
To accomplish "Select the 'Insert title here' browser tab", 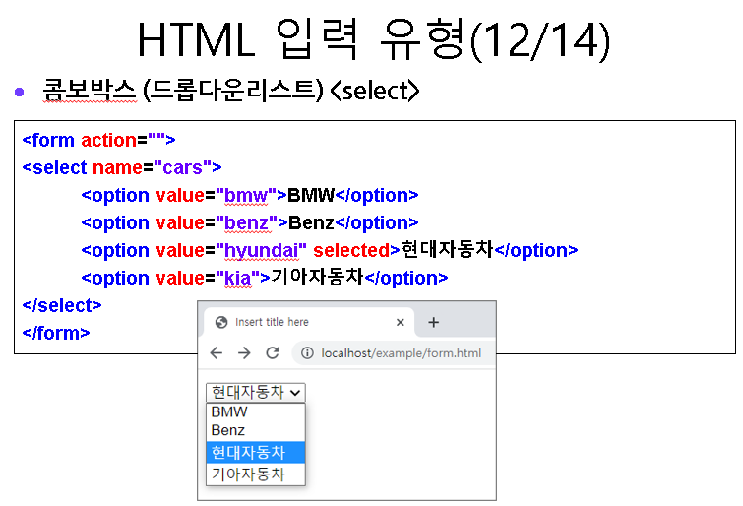I will [x=309, y=323].
